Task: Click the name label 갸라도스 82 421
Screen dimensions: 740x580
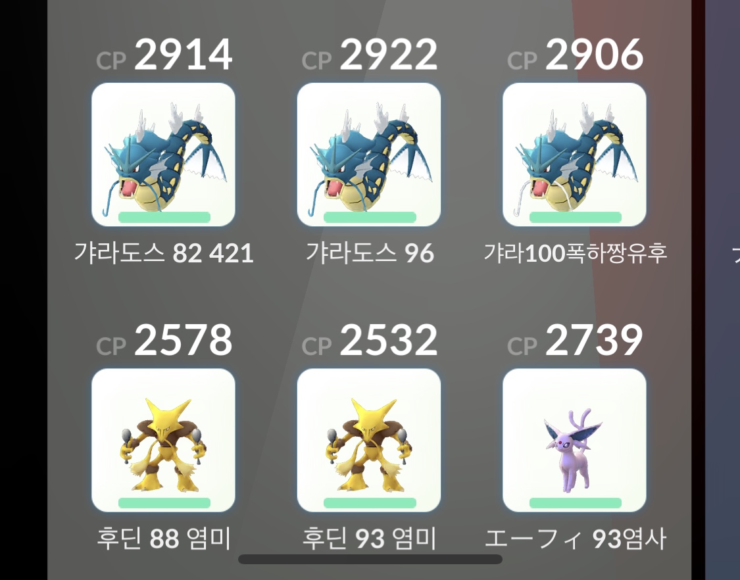Action: (x=164, y=253)
